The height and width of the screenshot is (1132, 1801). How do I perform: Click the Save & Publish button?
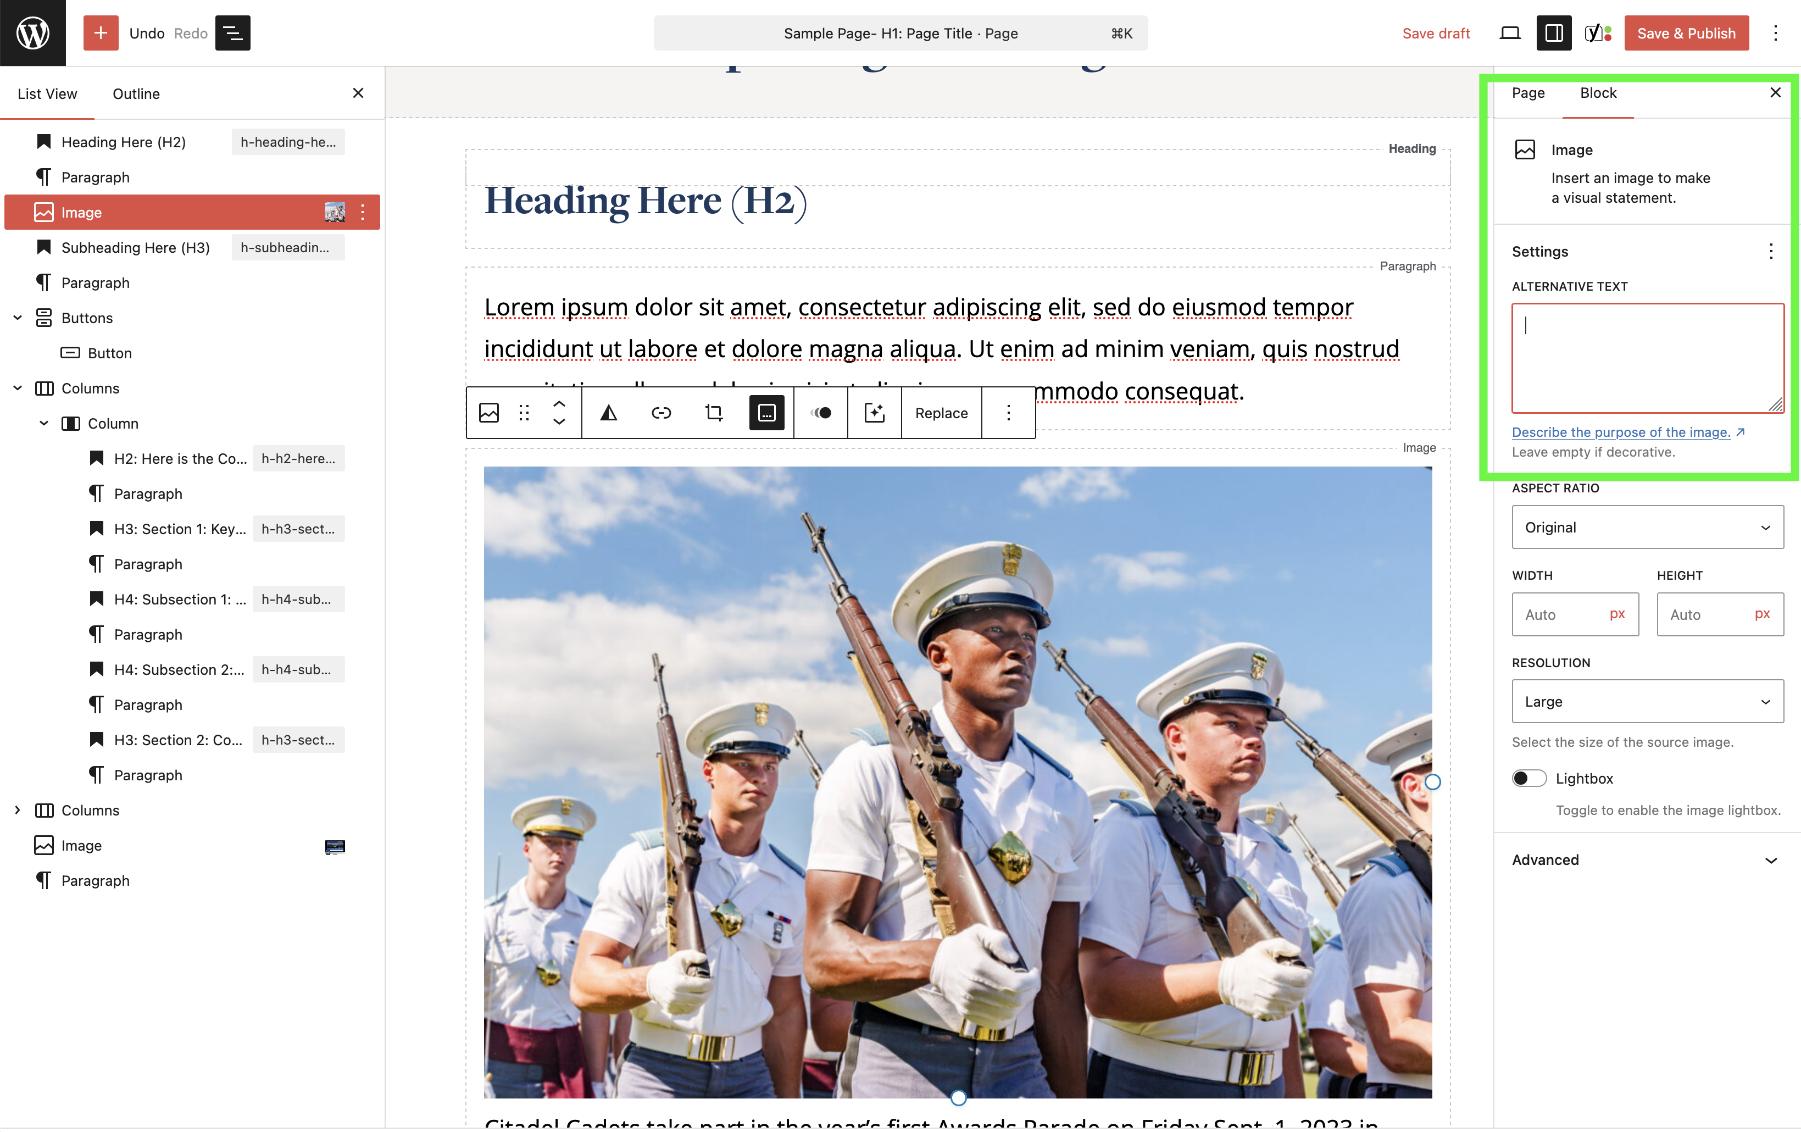point(1686,33)
